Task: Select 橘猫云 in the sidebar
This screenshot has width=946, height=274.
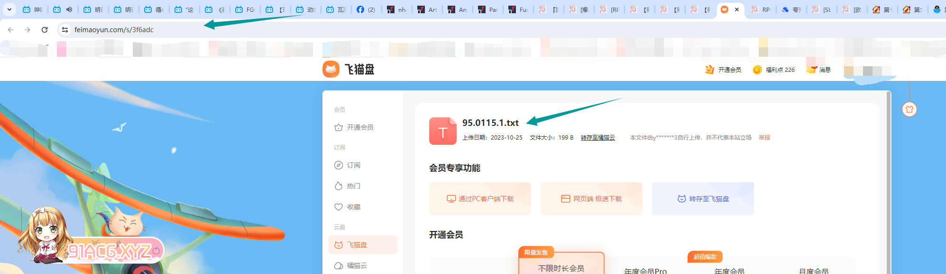Action: (x=357, y=265)
